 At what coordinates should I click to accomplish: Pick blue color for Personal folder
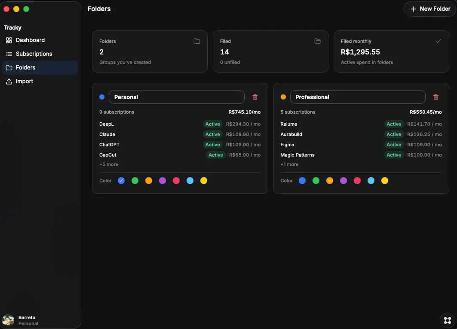pos(121,181)
